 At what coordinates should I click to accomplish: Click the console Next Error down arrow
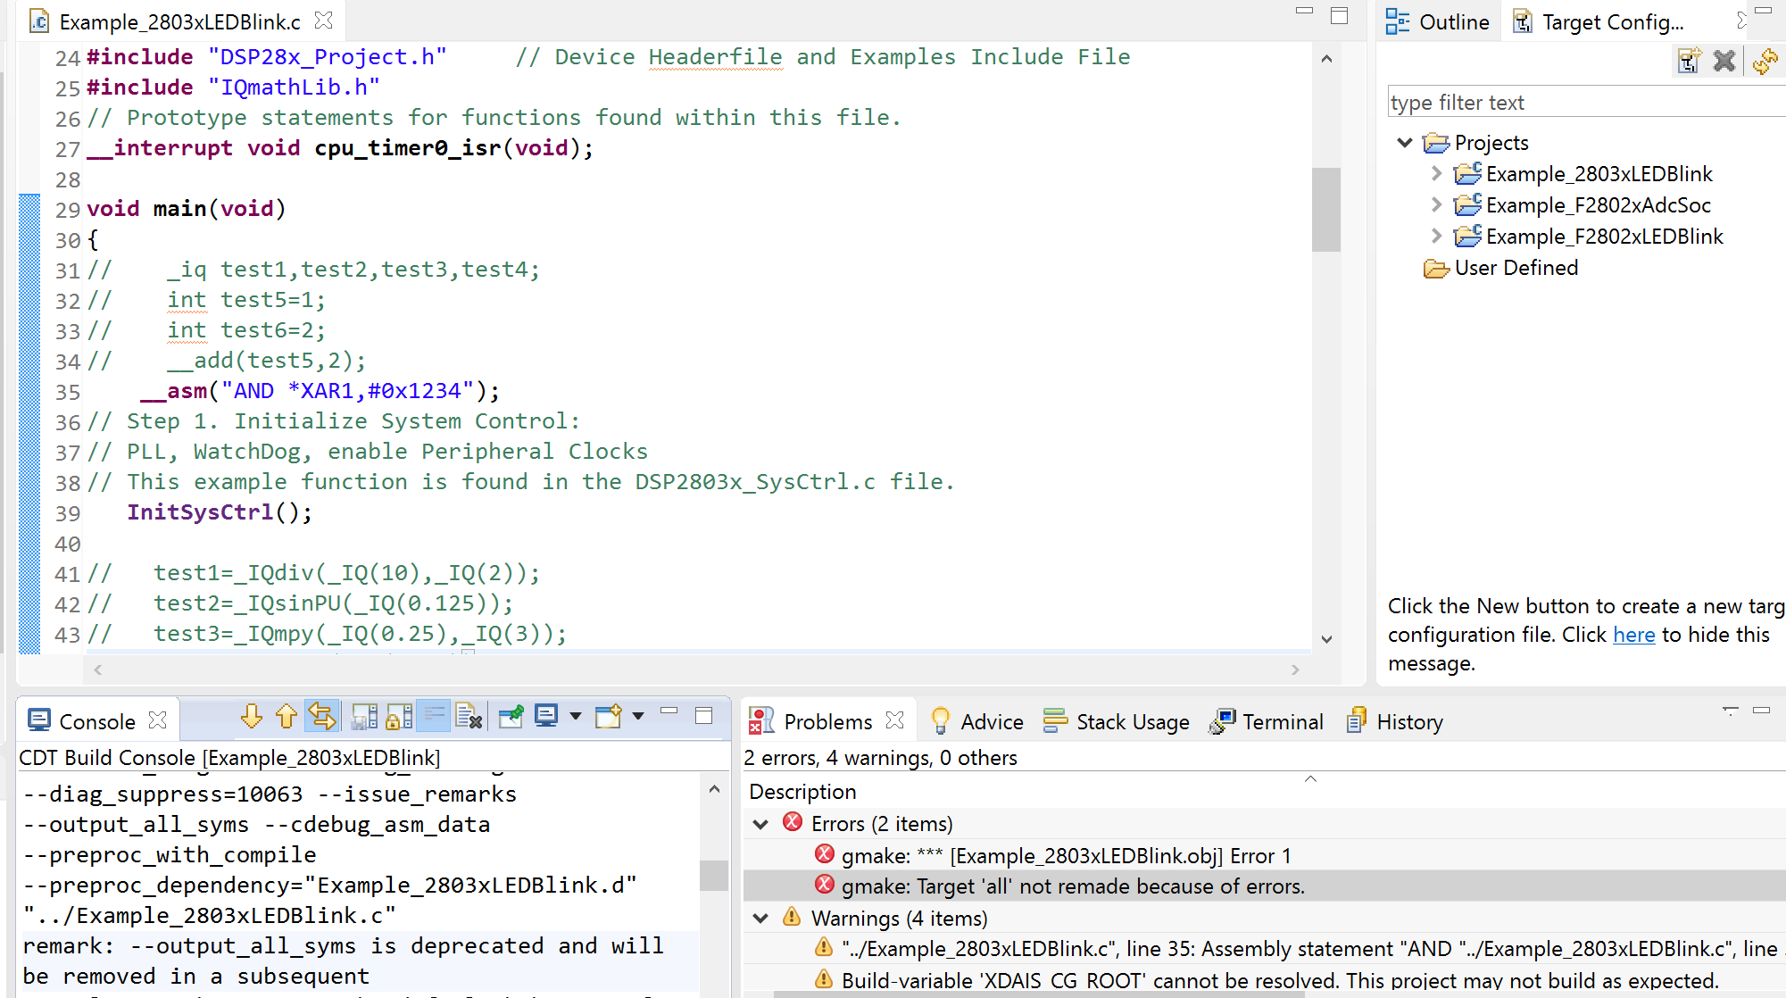(251, 717)
